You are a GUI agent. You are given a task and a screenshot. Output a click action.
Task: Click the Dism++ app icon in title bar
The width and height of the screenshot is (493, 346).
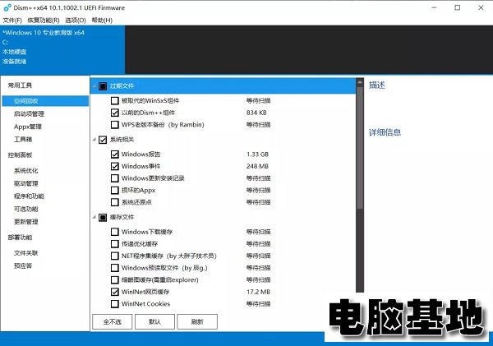tap(7, 7)
